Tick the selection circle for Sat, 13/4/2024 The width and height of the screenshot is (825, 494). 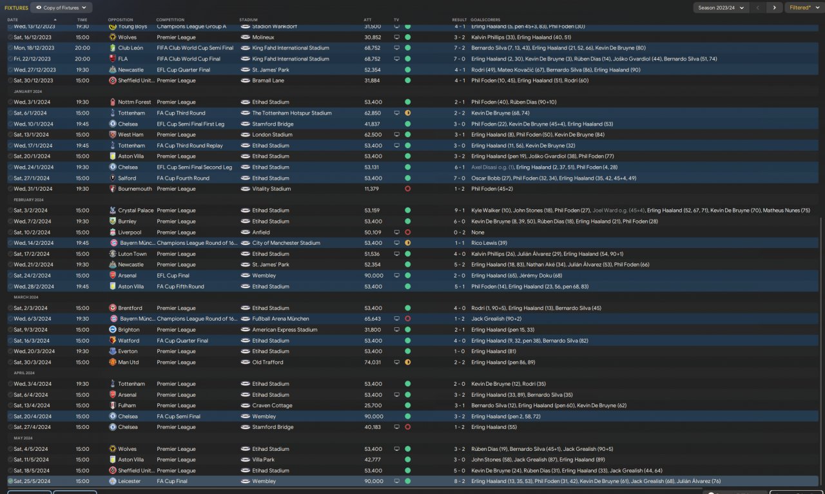point(10,406)
